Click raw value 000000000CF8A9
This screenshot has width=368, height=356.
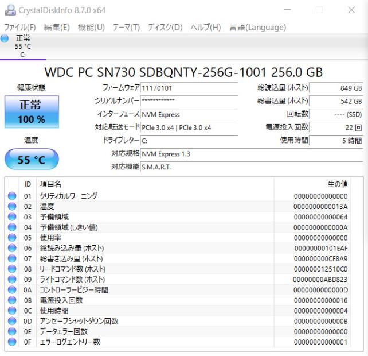320,258
